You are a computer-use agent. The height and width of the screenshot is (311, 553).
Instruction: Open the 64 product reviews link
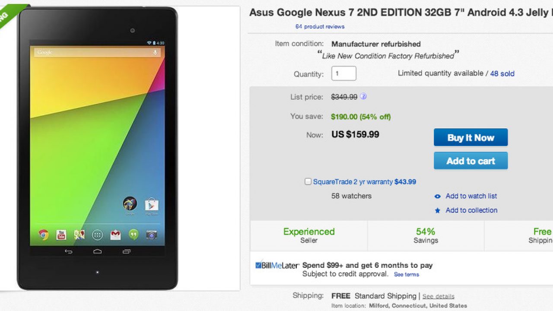click(x=320, y=27)
